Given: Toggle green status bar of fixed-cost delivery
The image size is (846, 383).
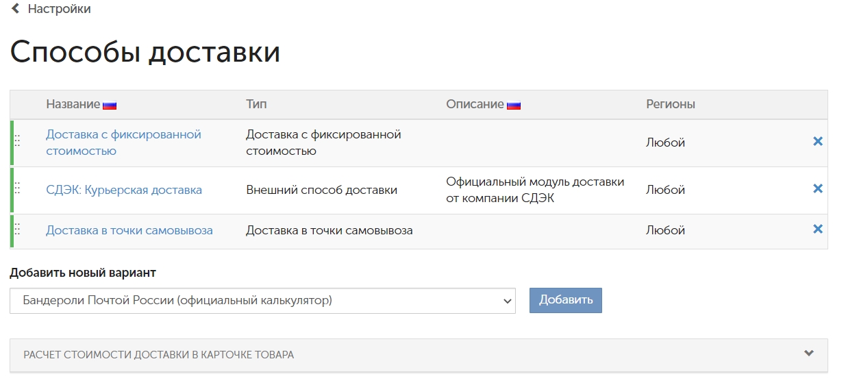Looking at the screenshot, I should coord(12,143).
